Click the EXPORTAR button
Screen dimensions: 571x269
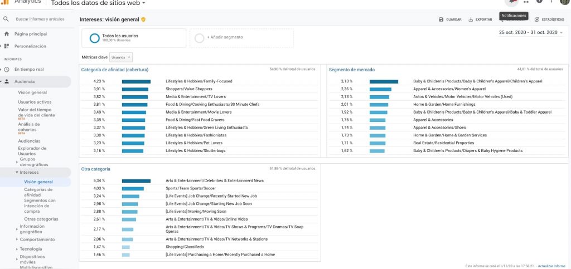tap(480, 19)
